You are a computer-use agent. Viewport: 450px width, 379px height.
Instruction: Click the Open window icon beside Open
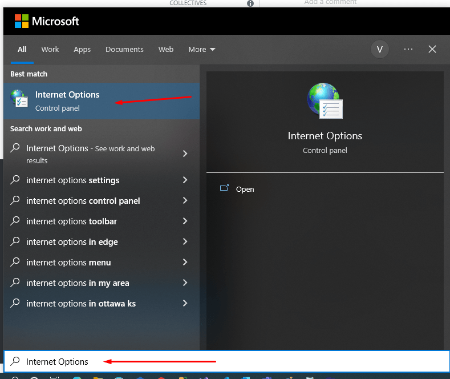224,188
